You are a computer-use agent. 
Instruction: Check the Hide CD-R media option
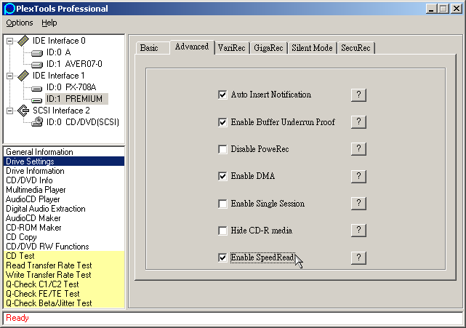(222, 231)
